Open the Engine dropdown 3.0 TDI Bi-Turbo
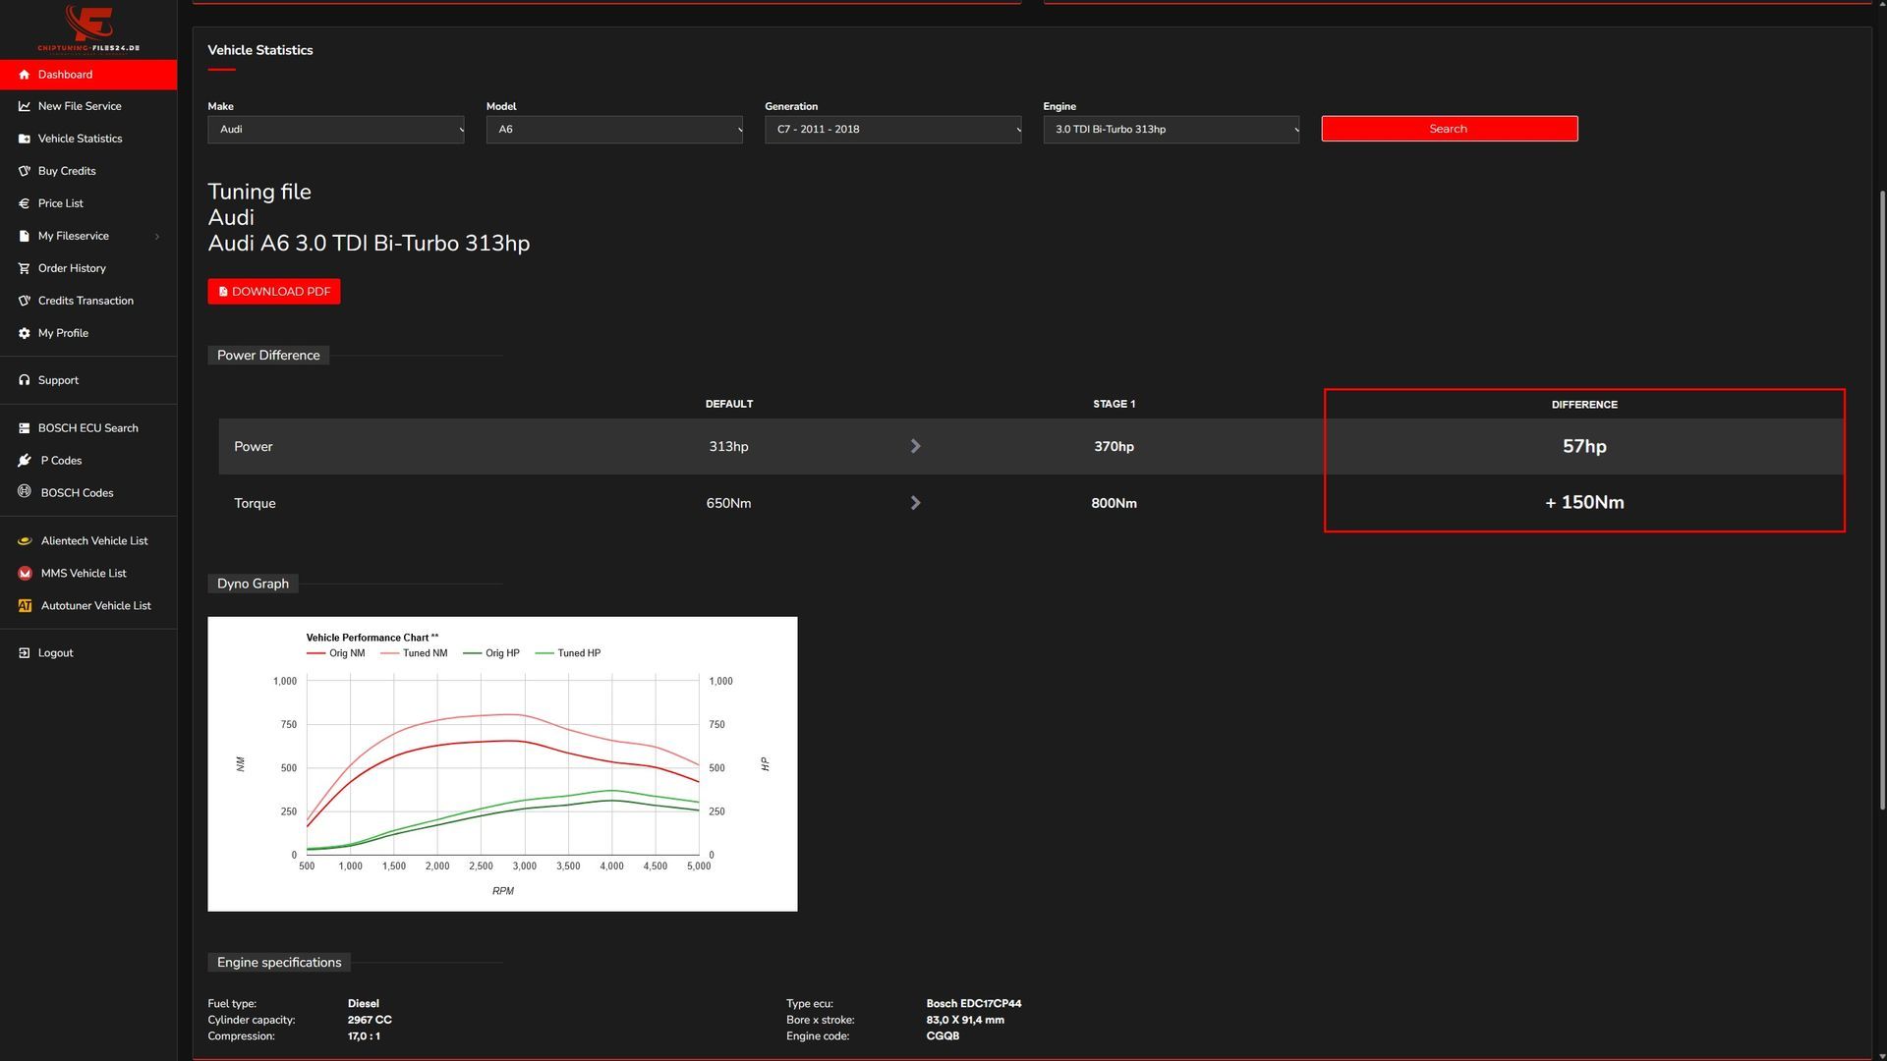This screenshot has height=1061, width=1887. (1171, 130)
